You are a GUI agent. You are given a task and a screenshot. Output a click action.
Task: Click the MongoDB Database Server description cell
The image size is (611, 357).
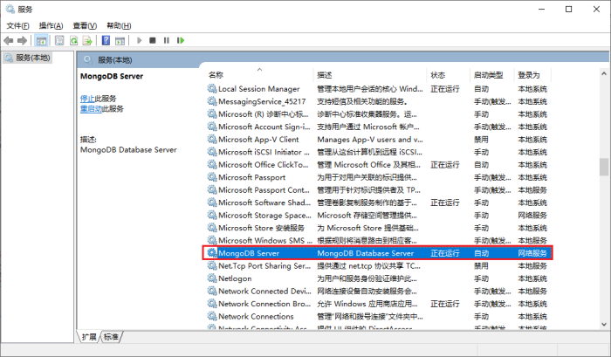pyautogui.click(x=365, y=253)
